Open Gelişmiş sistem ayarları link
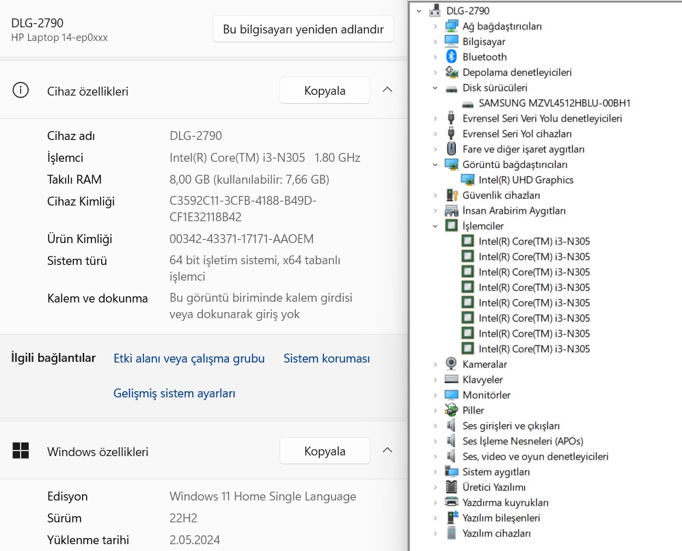 (174, 393)
